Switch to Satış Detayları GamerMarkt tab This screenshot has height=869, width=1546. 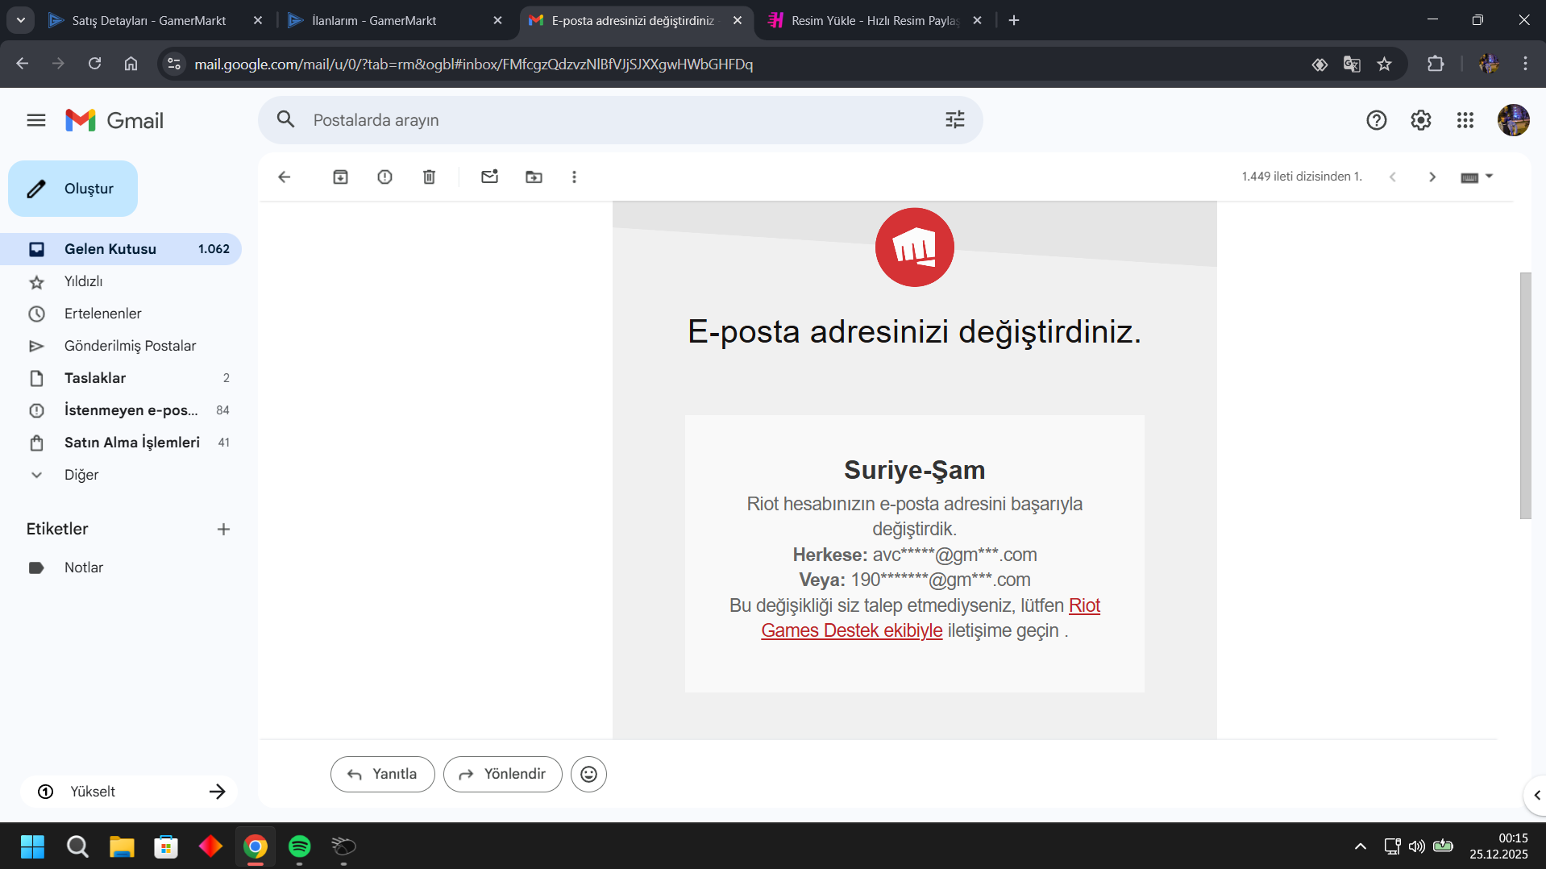(x=149, y=20)
